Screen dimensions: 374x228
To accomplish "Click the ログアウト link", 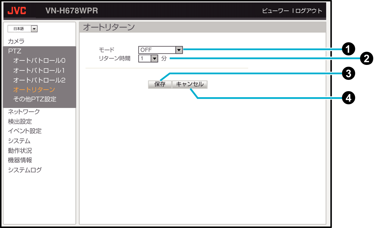I will coord(309,11).
